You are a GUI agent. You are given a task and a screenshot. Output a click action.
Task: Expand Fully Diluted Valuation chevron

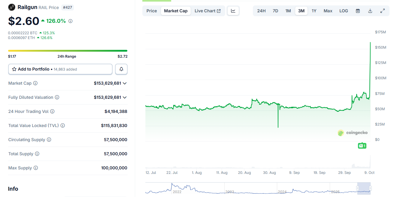pyautogui.click(x=125, y=97)
